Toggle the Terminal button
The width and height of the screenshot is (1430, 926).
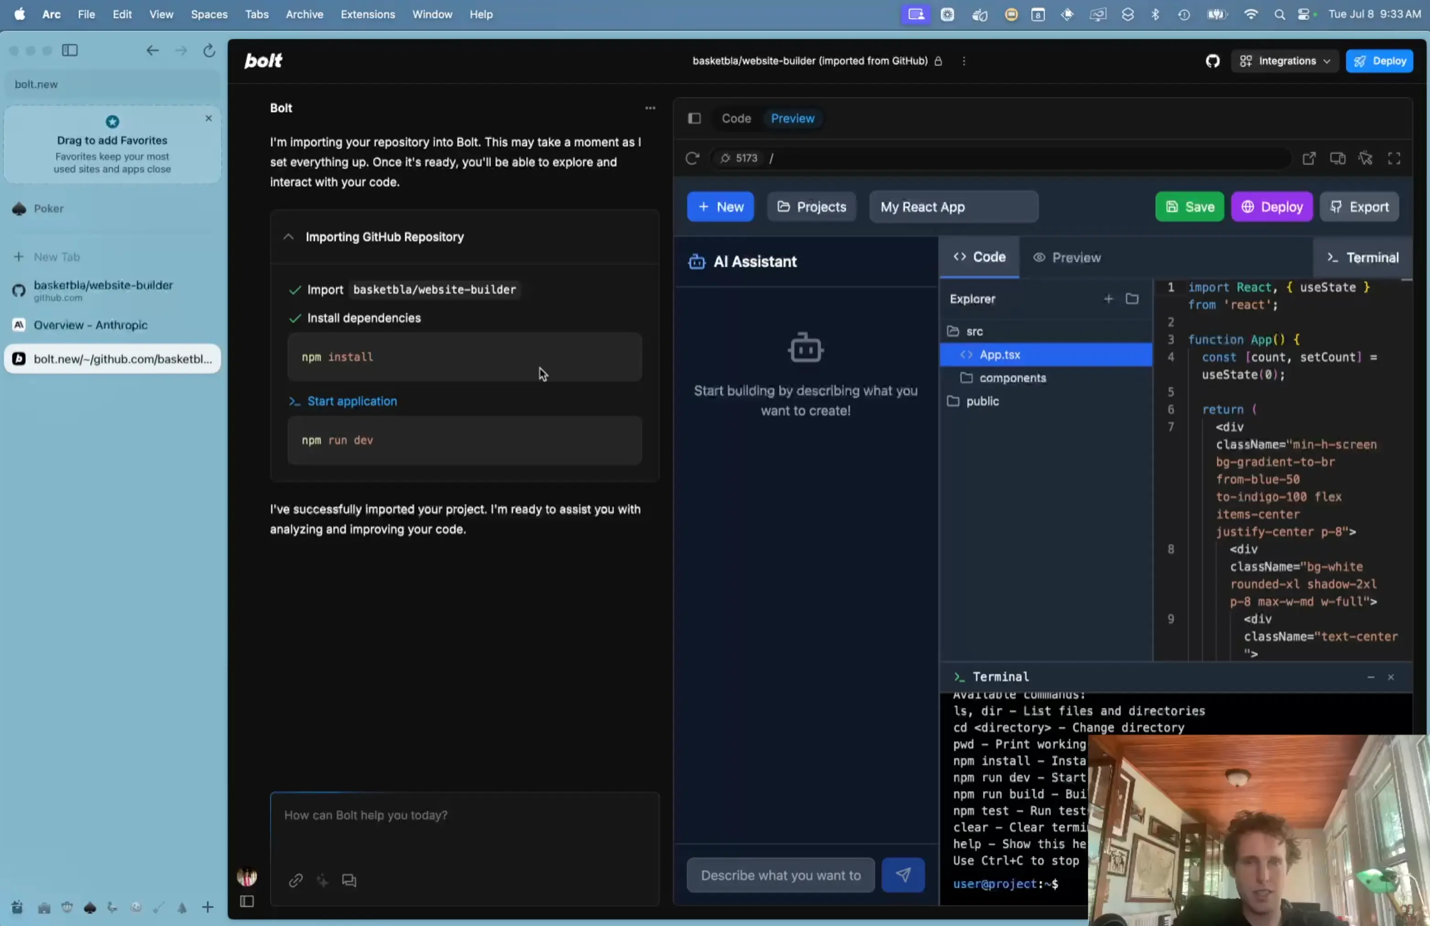pyautogui.click(x=1363, y=257)
